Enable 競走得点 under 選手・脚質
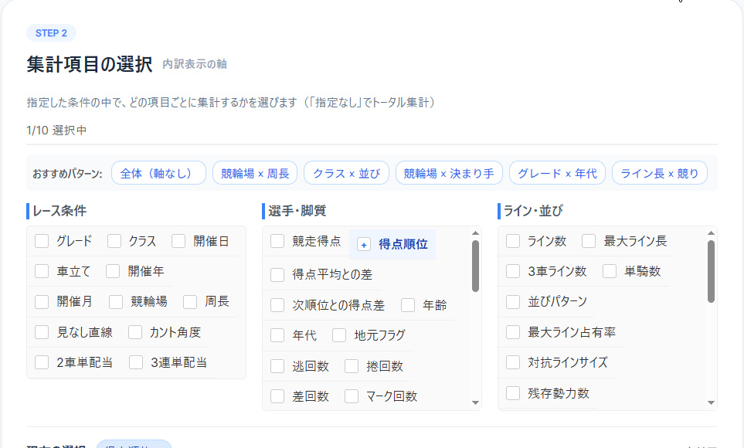744x448 pixels. click(277, 241)
